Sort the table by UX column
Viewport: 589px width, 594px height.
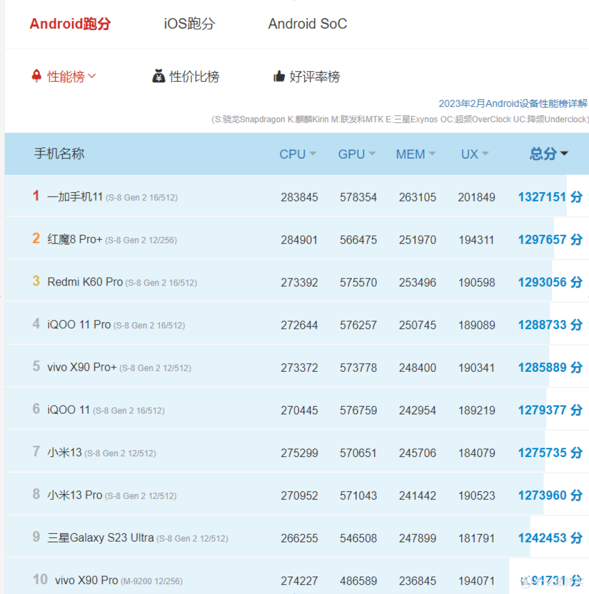tap(474, 154)
